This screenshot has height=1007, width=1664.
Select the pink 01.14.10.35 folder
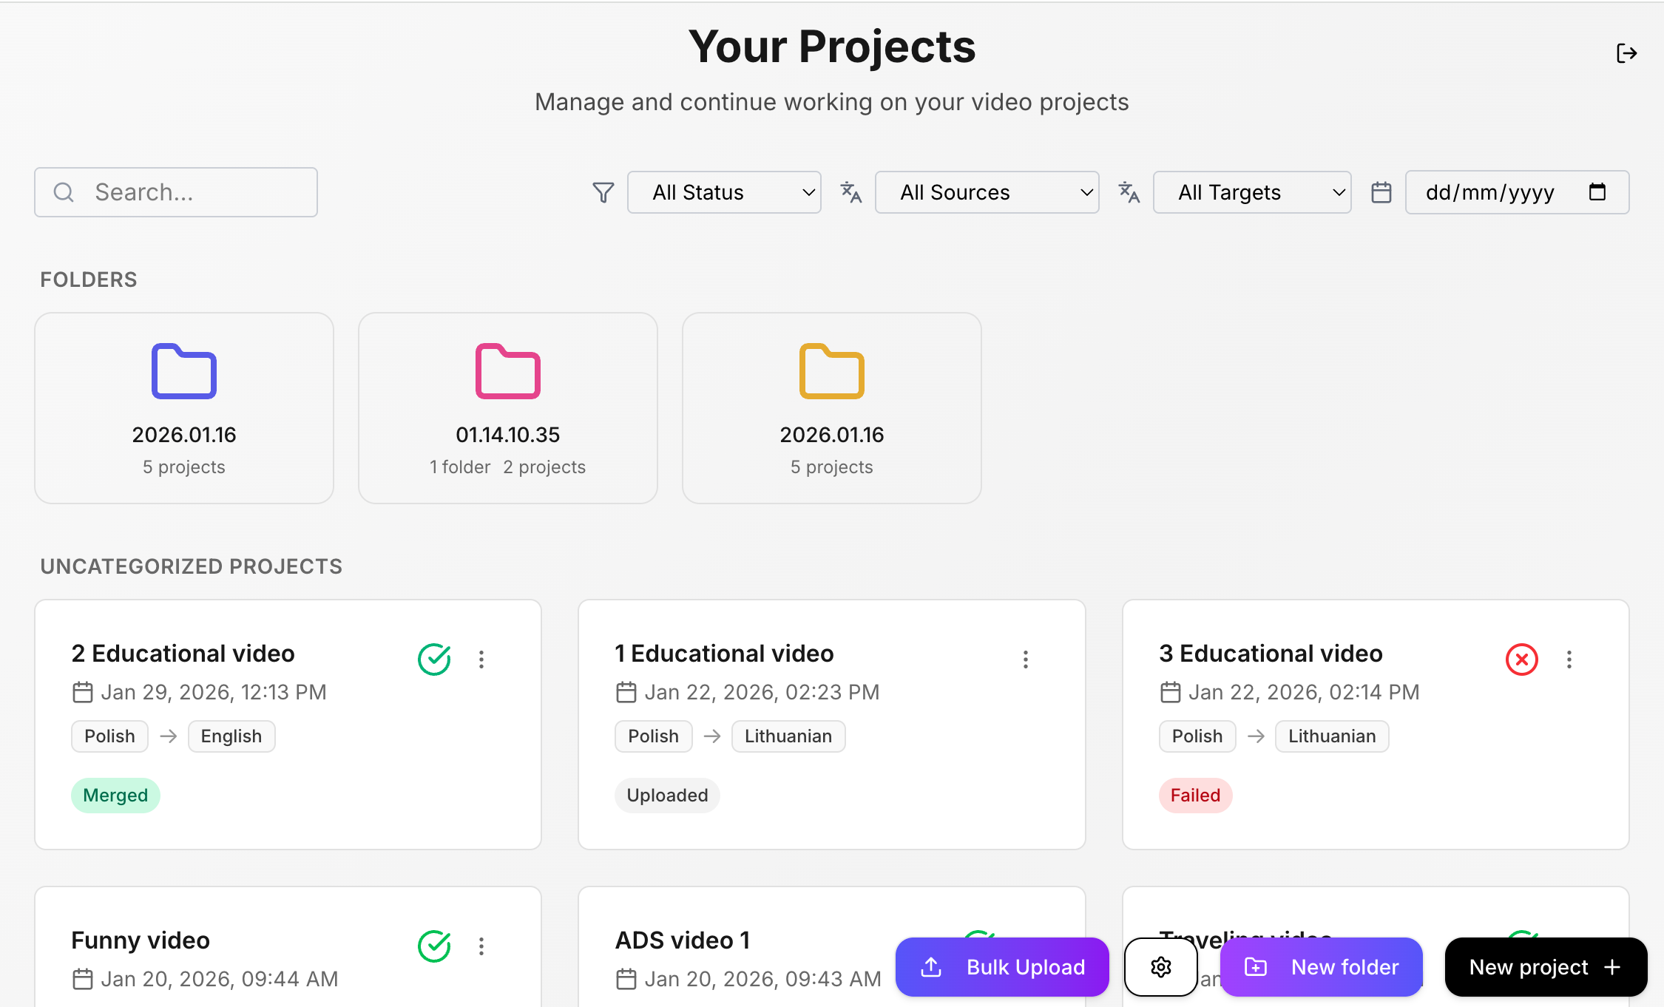507,407
